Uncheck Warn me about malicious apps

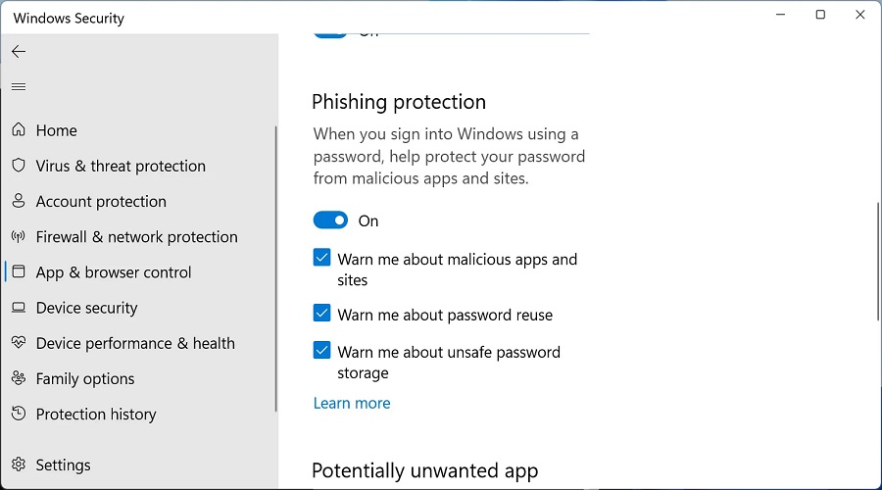[321, 259]
